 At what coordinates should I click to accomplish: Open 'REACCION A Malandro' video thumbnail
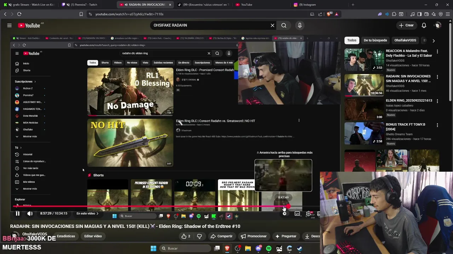coord(364,60)
